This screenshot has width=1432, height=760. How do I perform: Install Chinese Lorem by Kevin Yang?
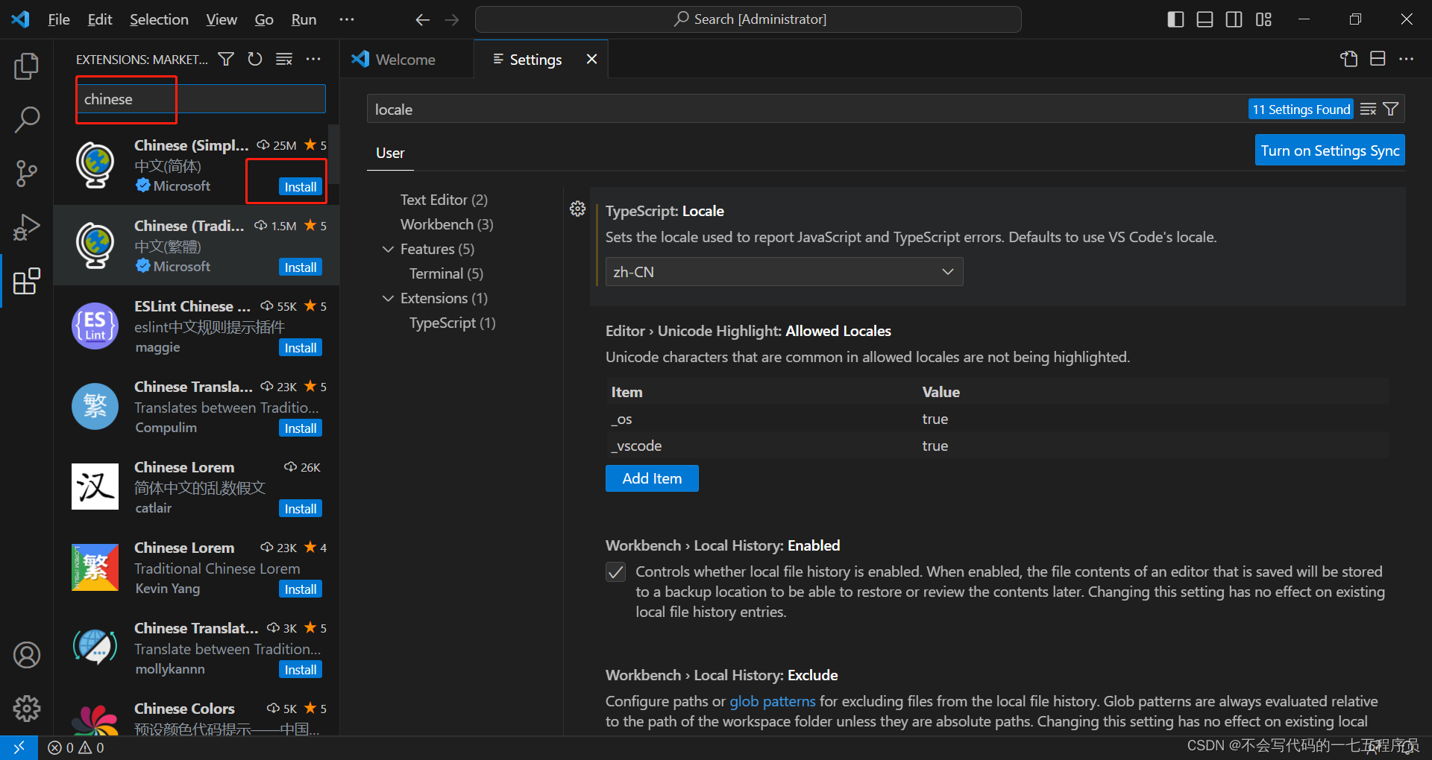[x=301, y=589]
